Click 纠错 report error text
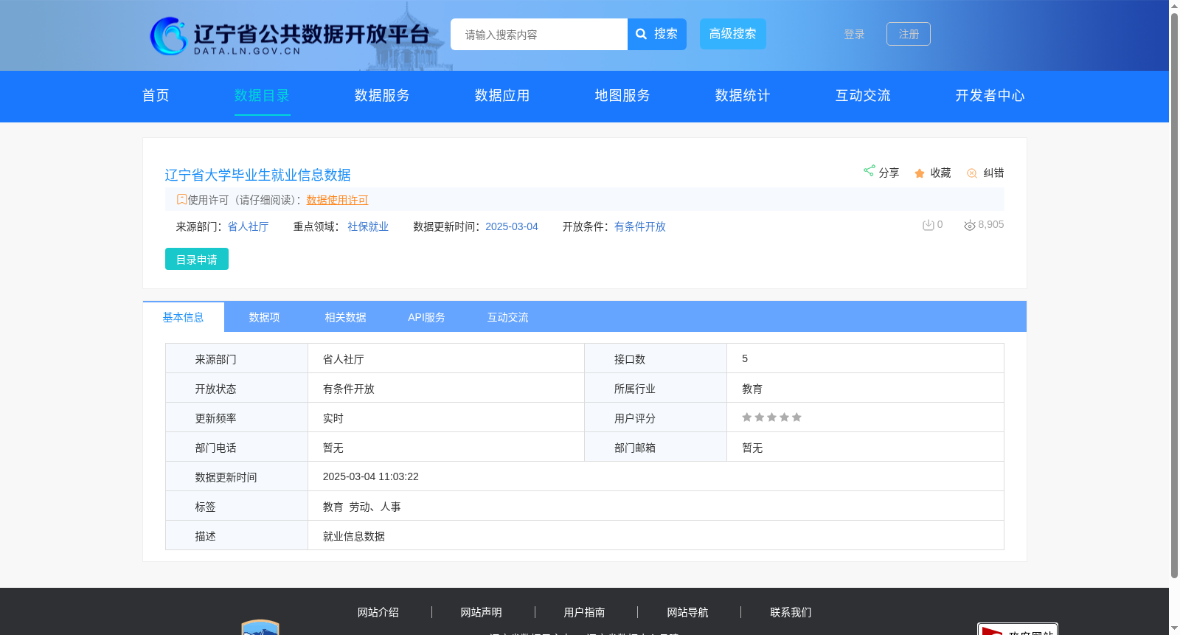The height and width of the screenshot is (635, 1180). (993, 173)
